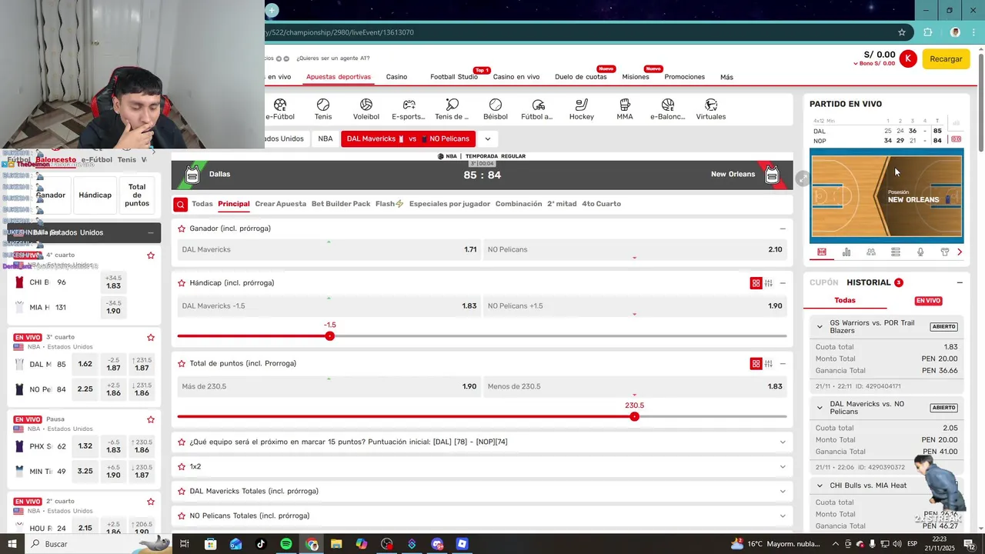
Task: Favorite the Ganador (incl. prórroga) market
Action: point(182,229)
